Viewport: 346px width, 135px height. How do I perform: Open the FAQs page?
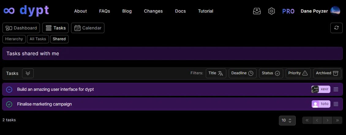click(x=105, y=11)
